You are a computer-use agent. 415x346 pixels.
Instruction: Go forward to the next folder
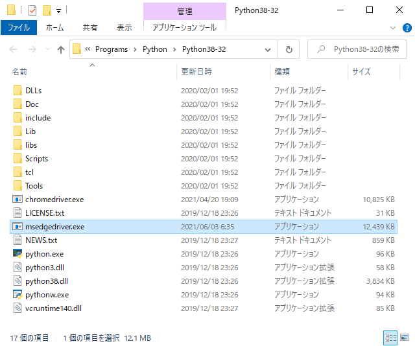[x=32, y=49]
